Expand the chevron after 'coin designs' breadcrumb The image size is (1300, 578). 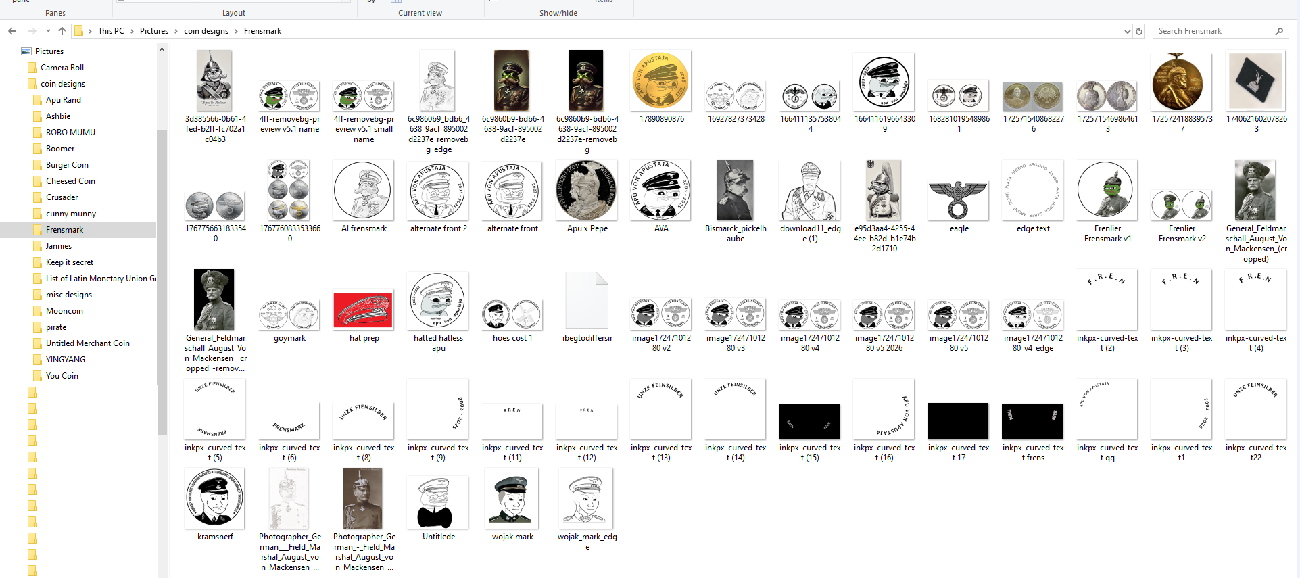pos(236,31)
